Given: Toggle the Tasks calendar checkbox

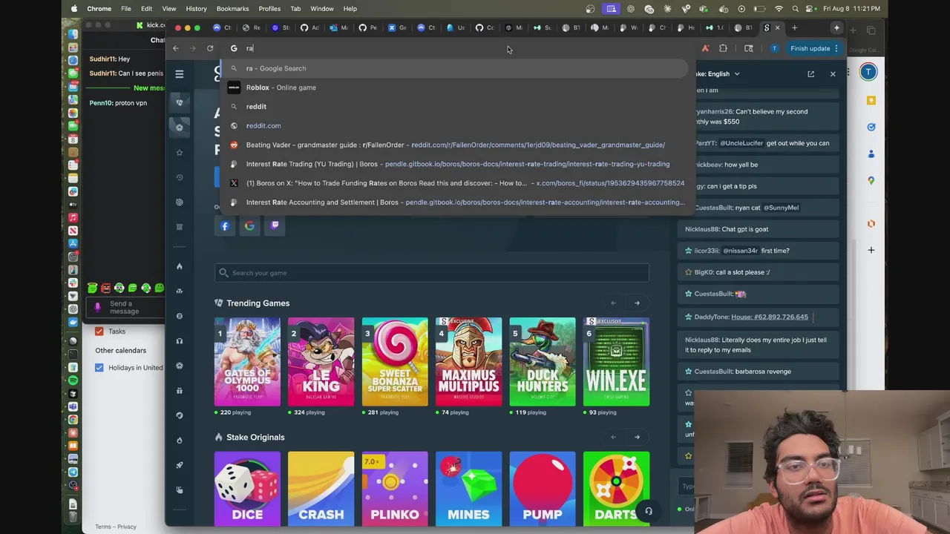Looking at the screenshot, I should click(x=99, y=332).
